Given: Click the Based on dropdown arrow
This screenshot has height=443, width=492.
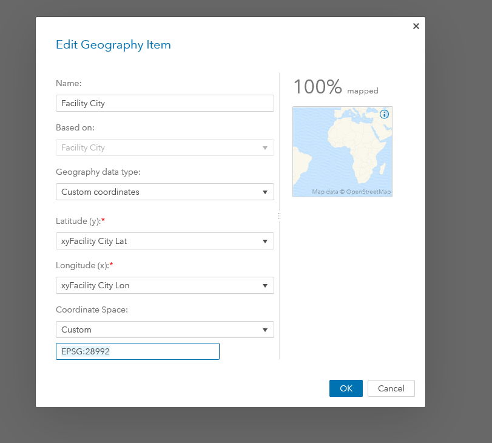Looking at the screenshot, I should 265,147.
